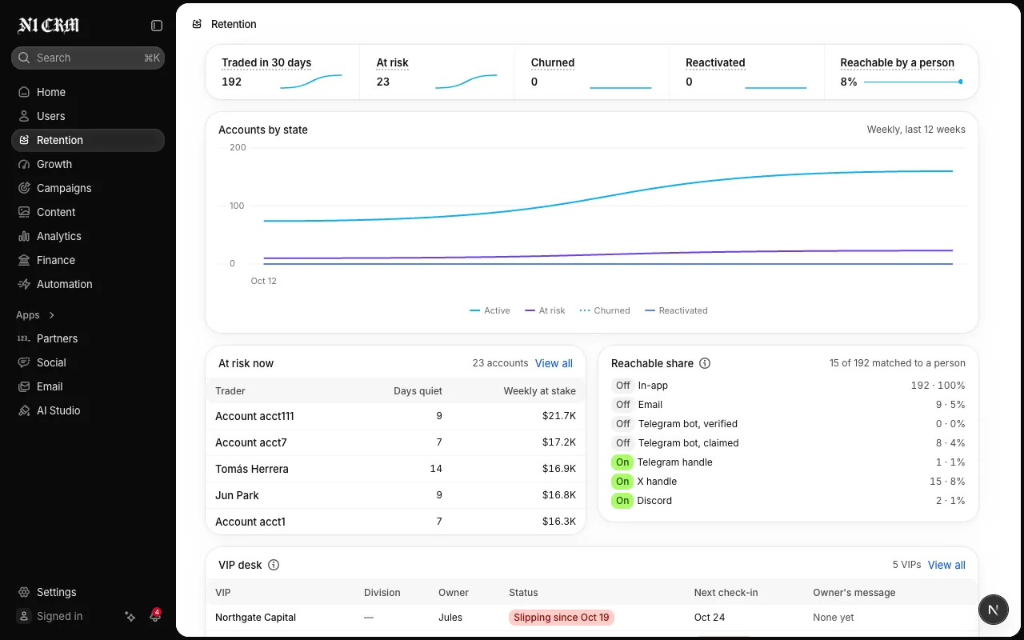The height and width of the screenshot is (640, 1024).
Task: Click View all in VIP desk
Action: (946, 565)
